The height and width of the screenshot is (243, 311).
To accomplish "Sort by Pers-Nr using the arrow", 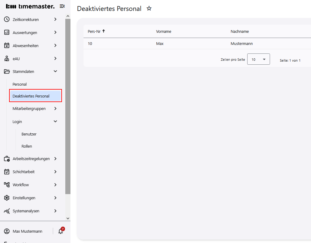I will click(x=104, y=31).
